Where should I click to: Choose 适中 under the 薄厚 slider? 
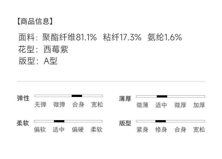click(161, 105)
